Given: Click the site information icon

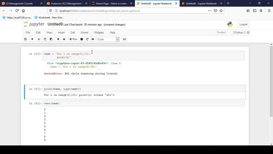Looking at the screenshot, I should (x=56, y=11).
